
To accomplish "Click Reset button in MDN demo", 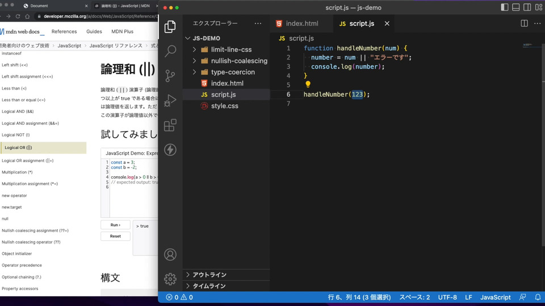I will coord(115,236).
